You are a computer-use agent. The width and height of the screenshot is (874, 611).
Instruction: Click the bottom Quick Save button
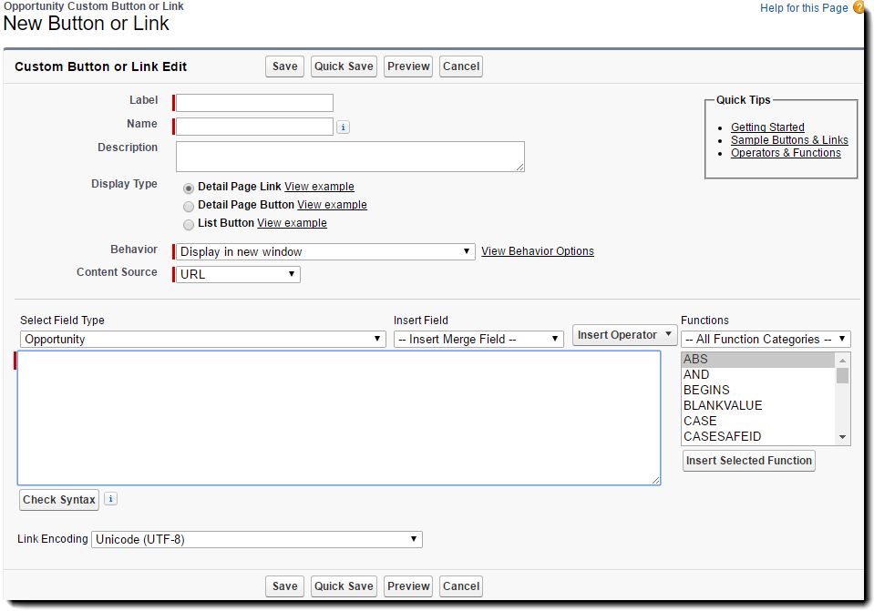[344, 586]
